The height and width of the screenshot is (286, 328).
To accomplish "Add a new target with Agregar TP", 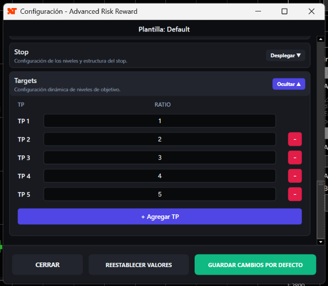I will coord(160,217).
